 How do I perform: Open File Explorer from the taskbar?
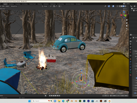coord(59,101)
